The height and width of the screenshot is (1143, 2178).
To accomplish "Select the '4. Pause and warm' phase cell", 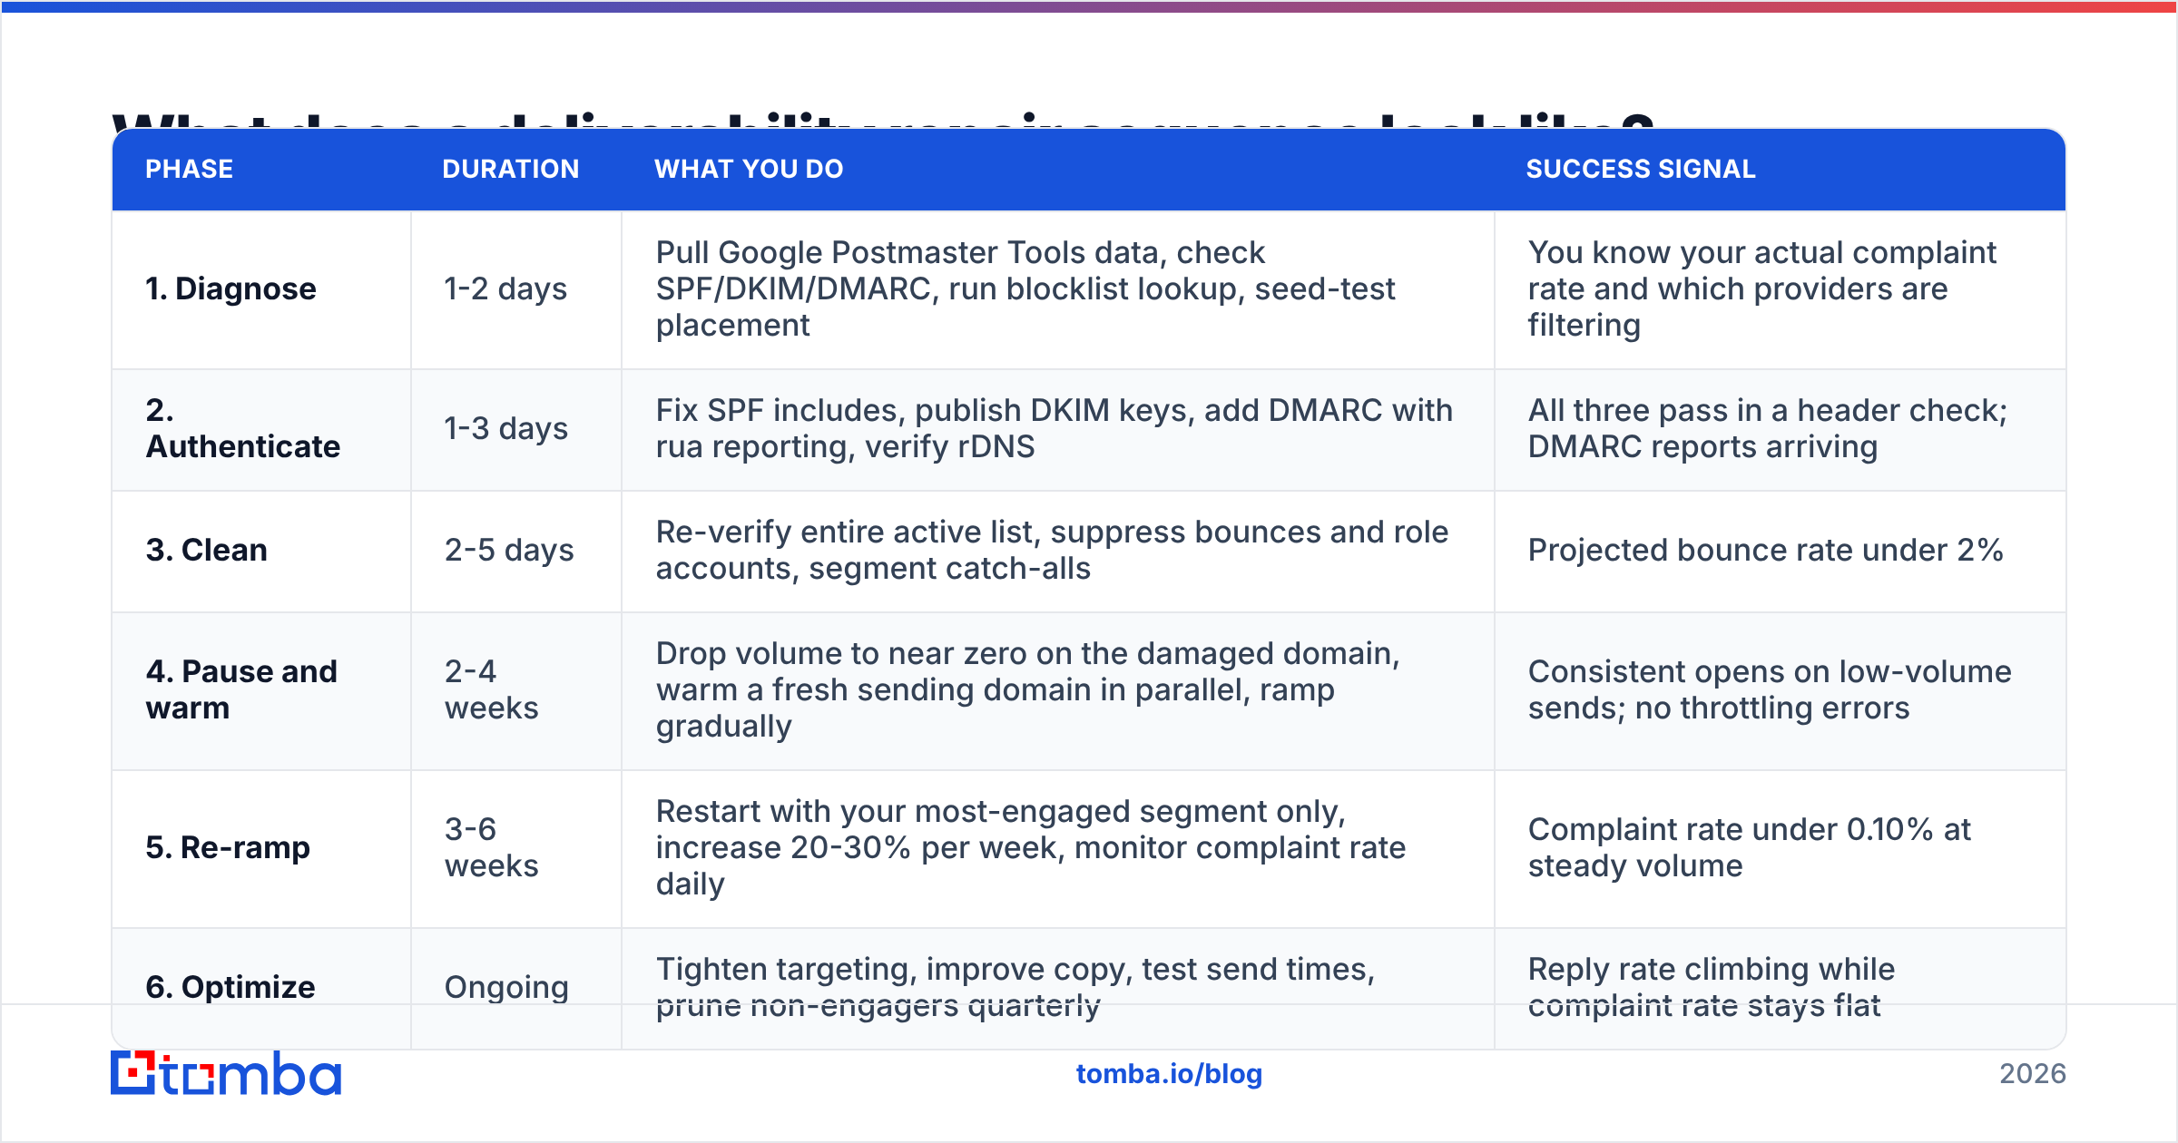I will click(261, 690).
